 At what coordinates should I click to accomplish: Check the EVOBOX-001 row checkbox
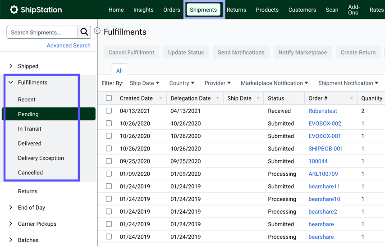[x=109, y=136]
